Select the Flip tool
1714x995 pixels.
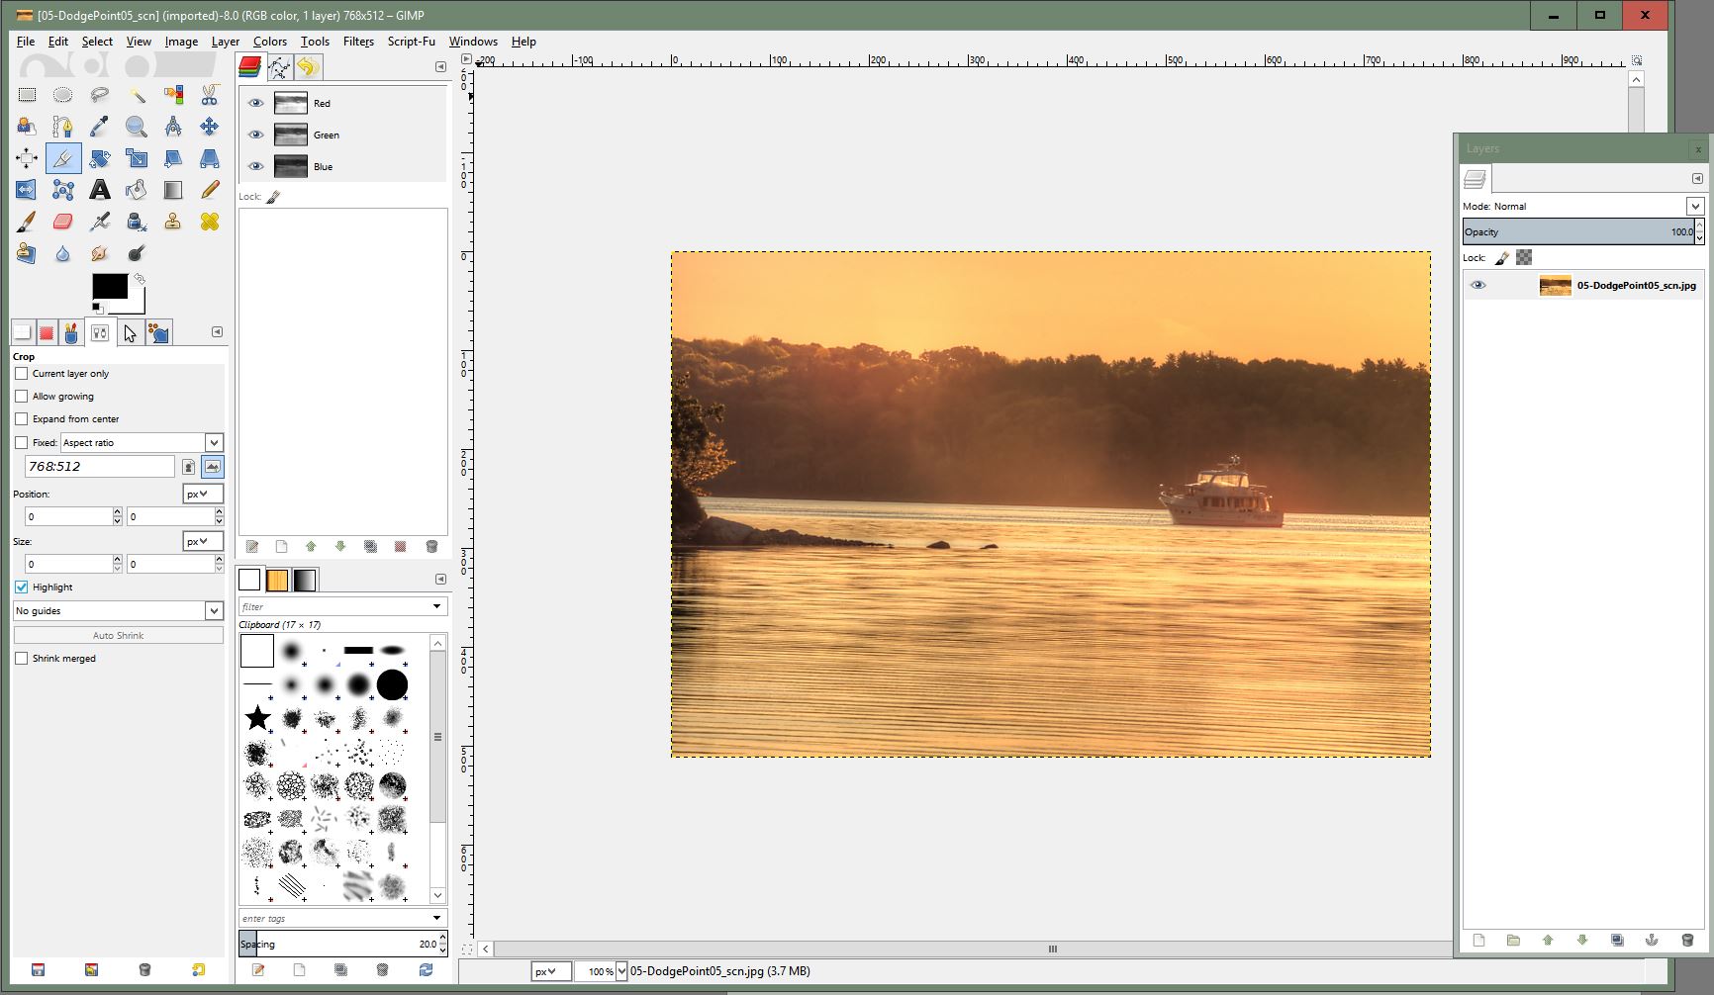tap(27, 190)
